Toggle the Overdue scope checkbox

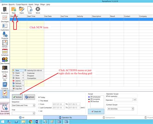(91, 101)
